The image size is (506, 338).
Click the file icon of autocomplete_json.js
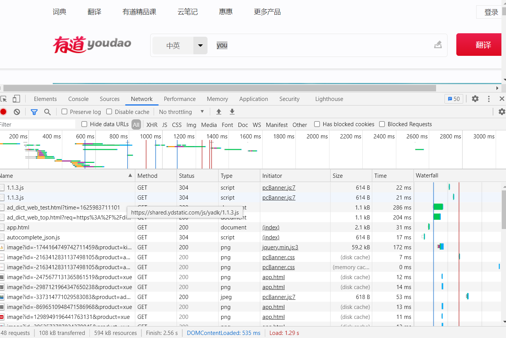coord(2,237)
